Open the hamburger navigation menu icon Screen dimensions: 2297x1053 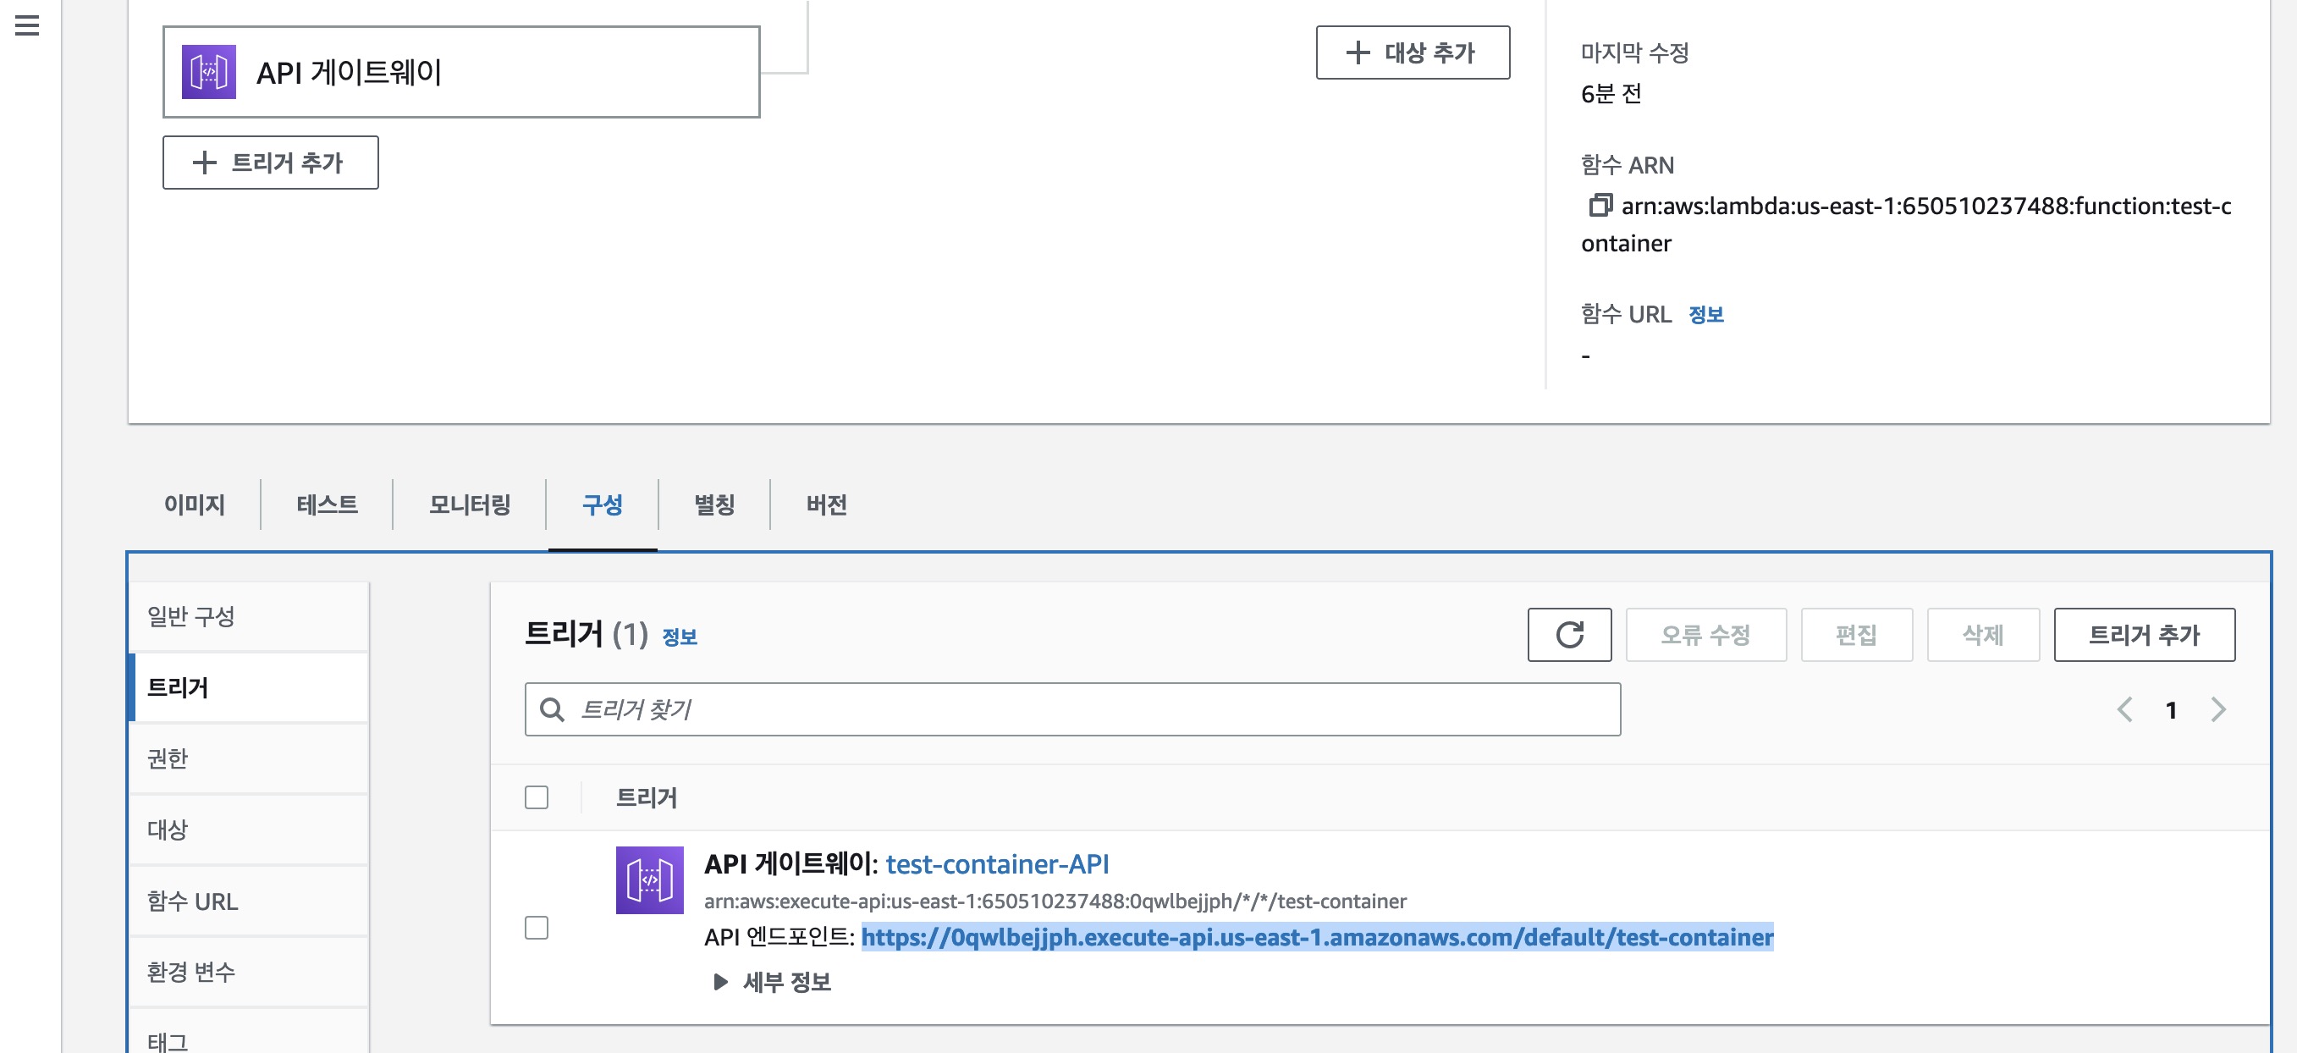27,25
